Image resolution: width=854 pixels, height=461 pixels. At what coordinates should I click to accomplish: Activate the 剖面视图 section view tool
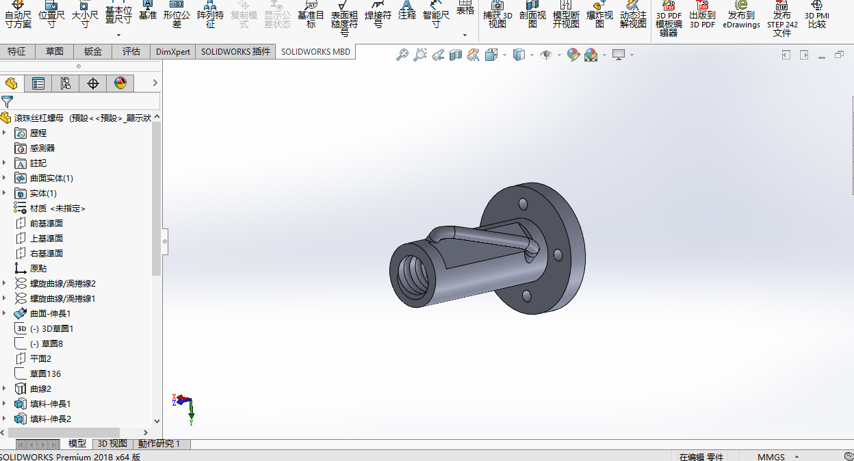click(532, 14)
